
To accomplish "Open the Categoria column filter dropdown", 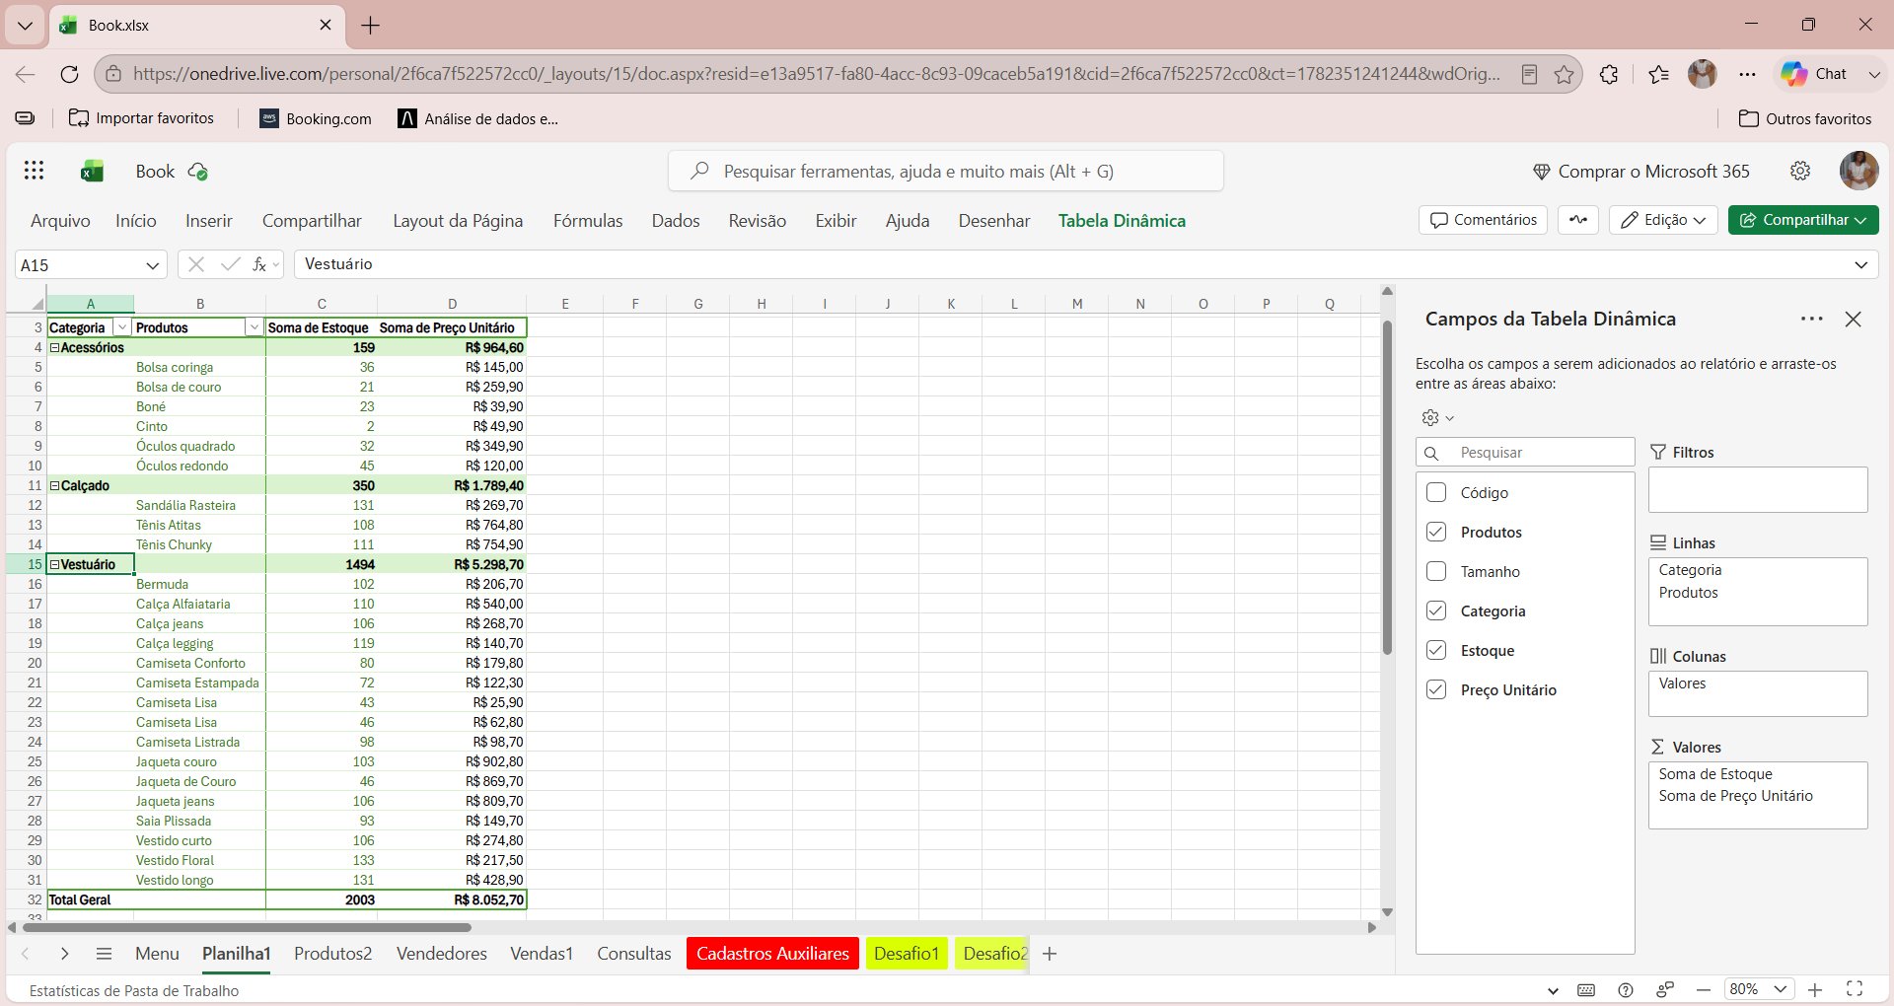I will tap(122, 327).
